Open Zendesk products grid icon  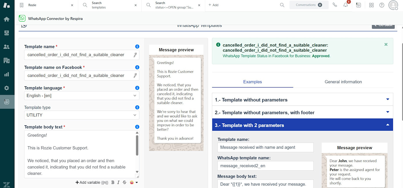[371, 5]
